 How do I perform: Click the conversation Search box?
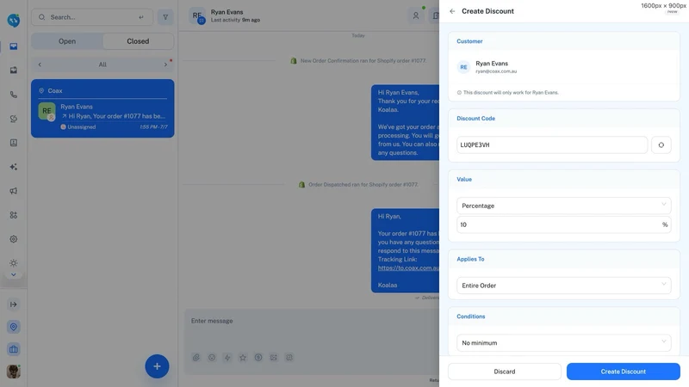click(x=92, y=17)
